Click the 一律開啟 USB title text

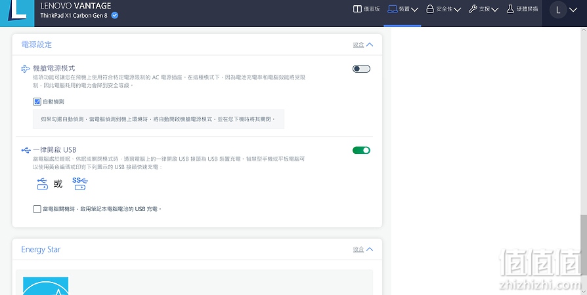[x=54, y=150]
